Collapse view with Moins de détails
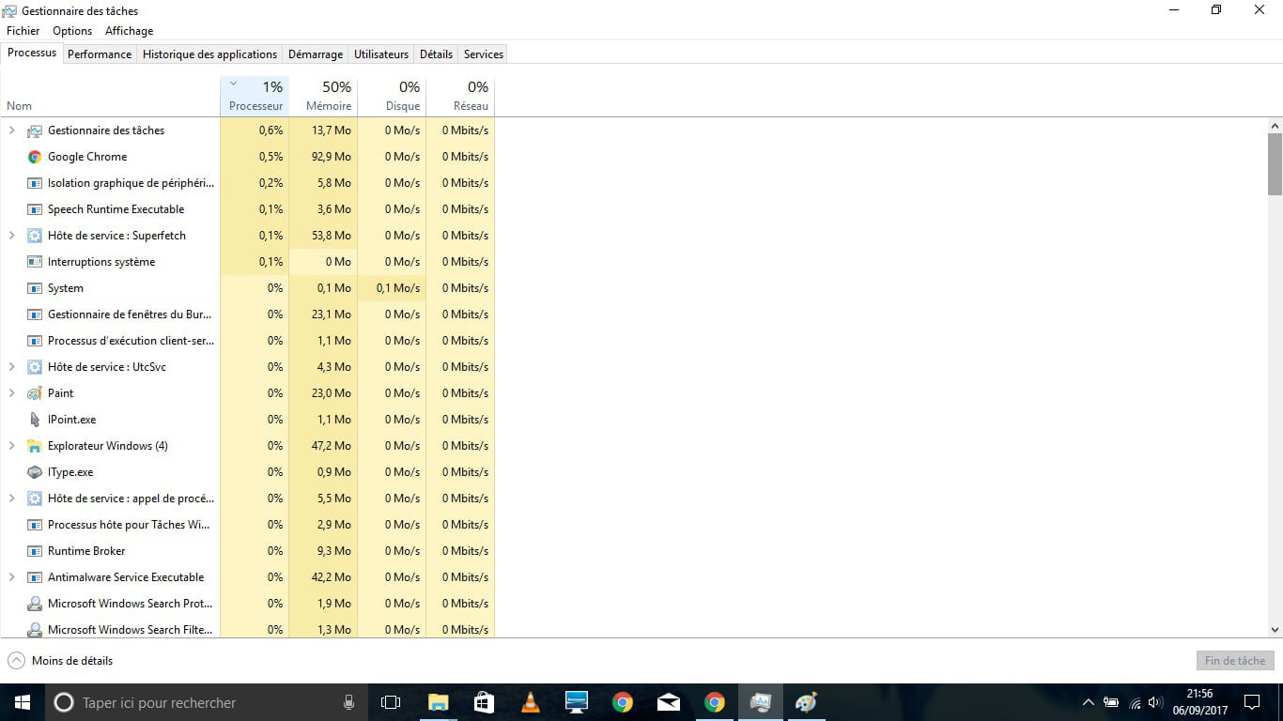 pos(60,661)
